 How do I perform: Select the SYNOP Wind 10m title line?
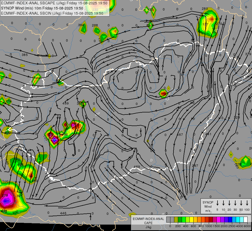coord(42,8)
